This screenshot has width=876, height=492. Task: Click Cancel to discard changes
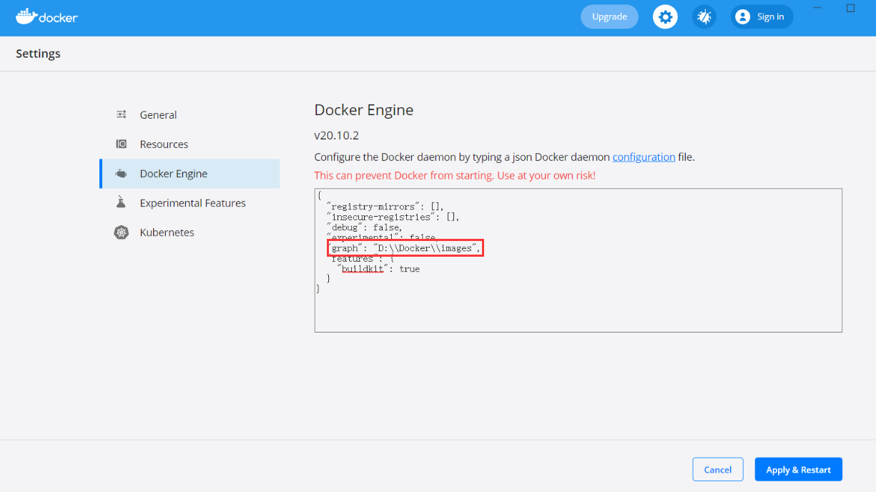[718, 470]
